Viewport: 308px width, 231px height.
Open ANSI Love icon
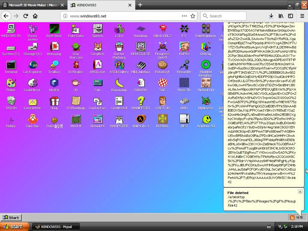(x=97, y=65)
